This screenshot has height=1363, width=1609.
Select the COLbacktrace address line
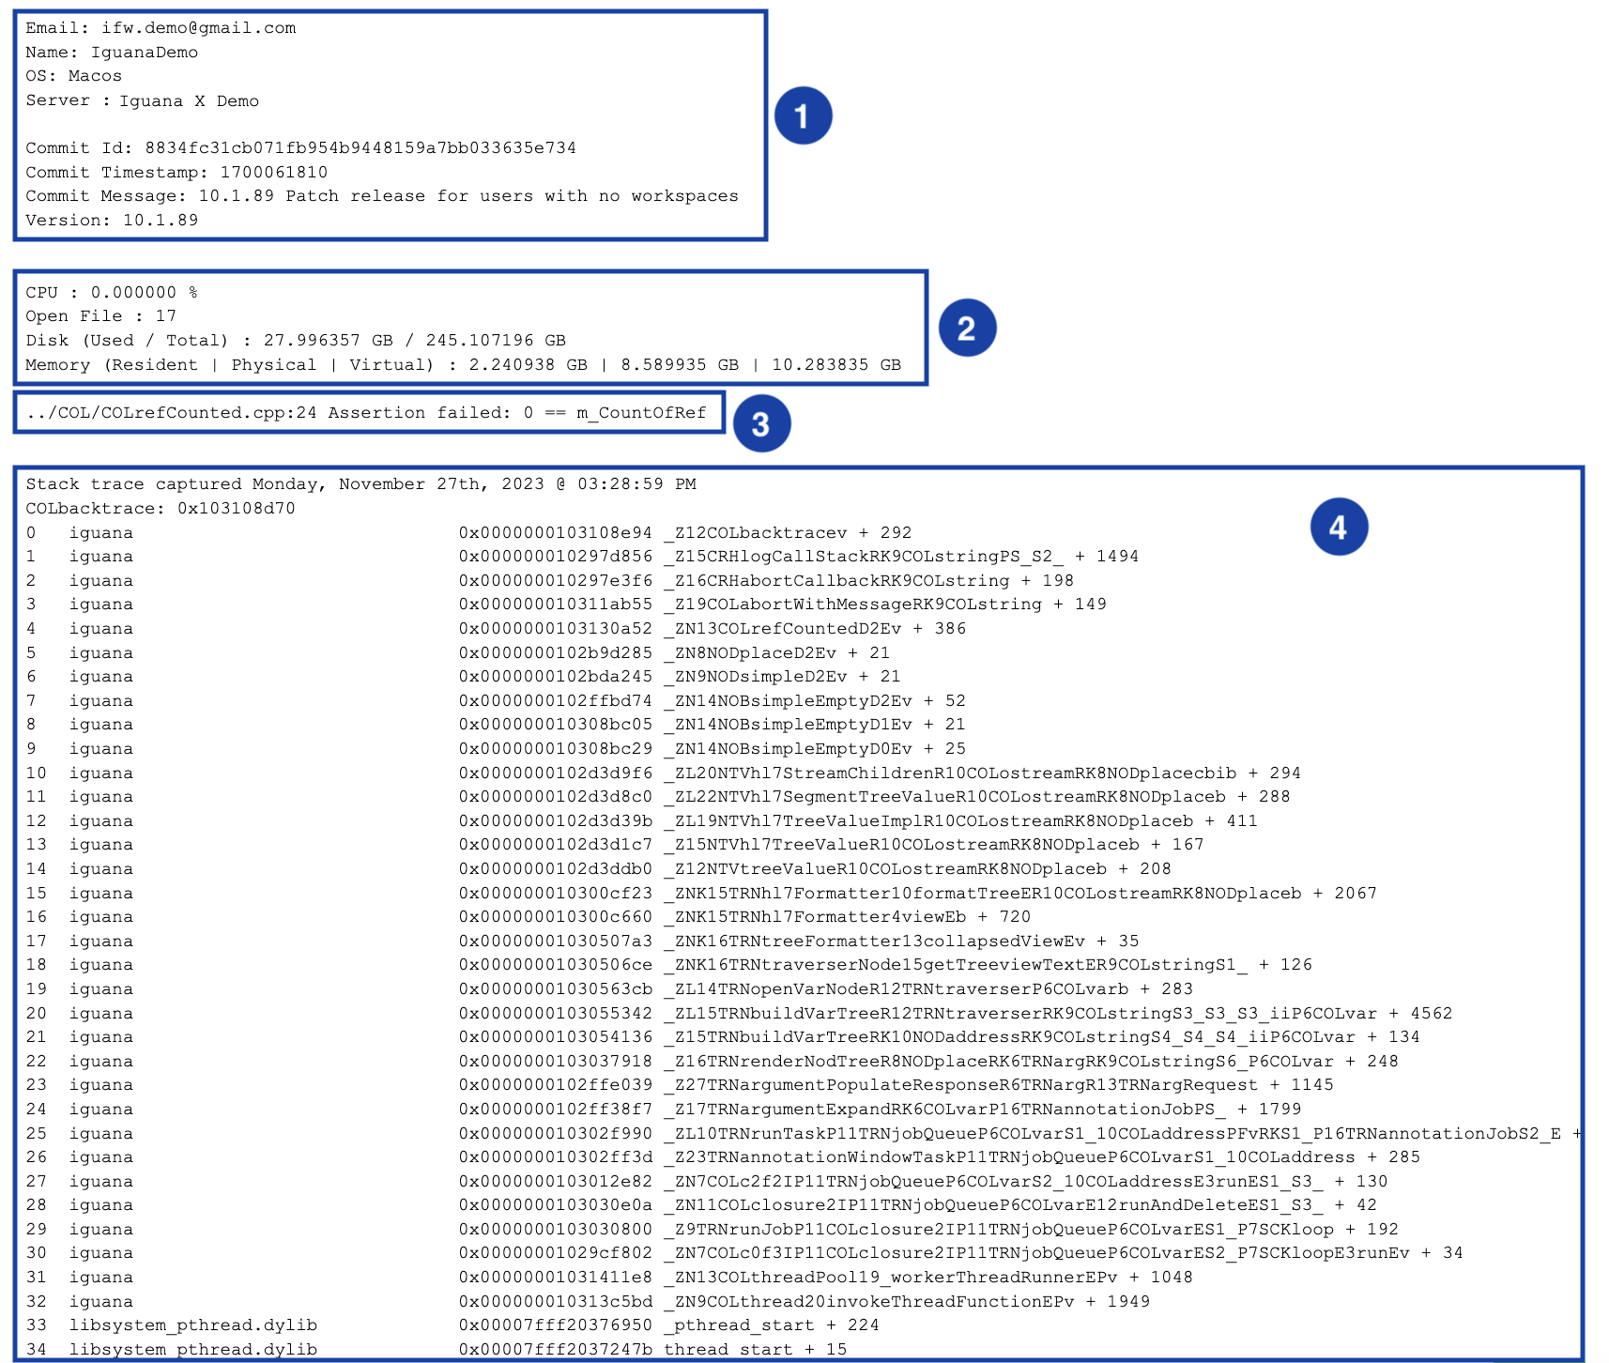click(160, 509)
